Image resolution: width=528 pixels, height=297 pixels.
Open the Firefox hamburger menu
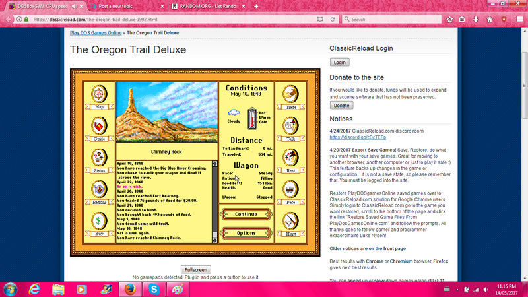[520, 20]
